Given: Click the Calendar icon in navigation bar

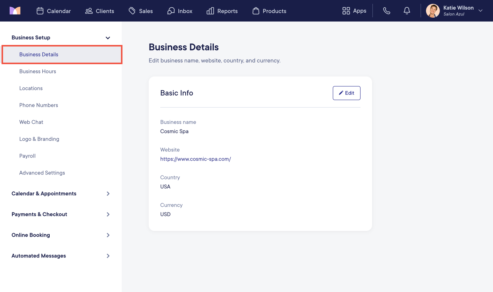Looking at the screenshot, I should [x=40, y=11].
